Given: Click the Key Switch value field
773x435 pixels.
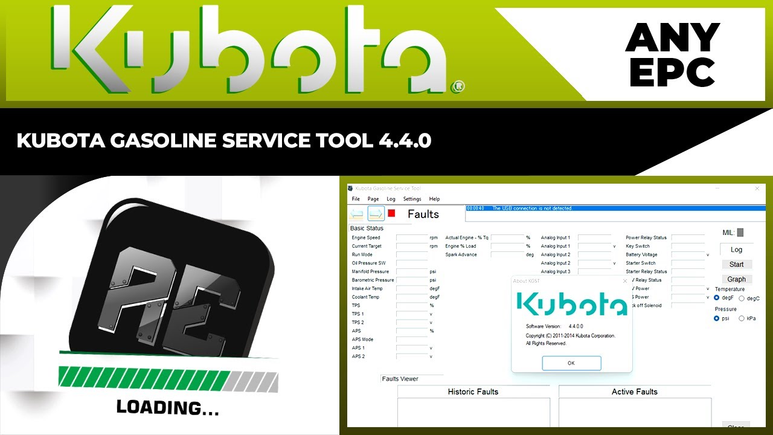Looking at the screenshot, I should [688, 246].
